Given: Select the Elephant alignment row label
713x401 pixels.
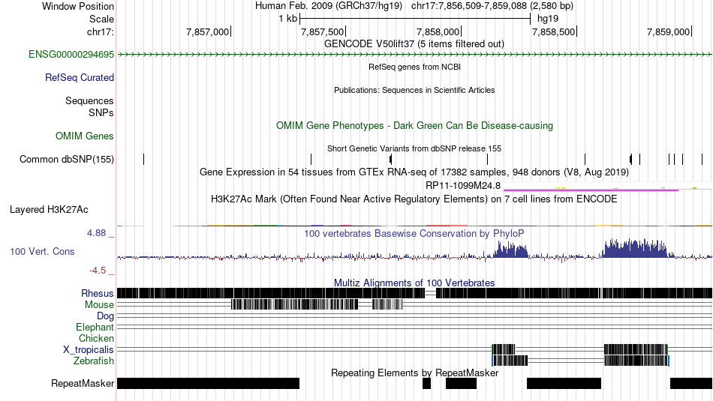Looking at the screenshot, I should [95, 327].
